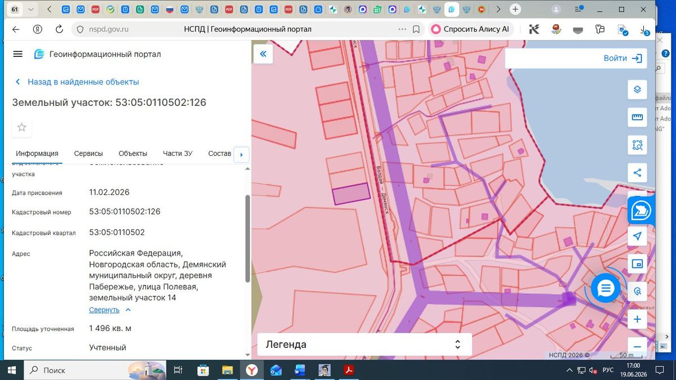Click date value 11.02.2026
The width and height of the screenshot is (676, 380).
(109, 192)
